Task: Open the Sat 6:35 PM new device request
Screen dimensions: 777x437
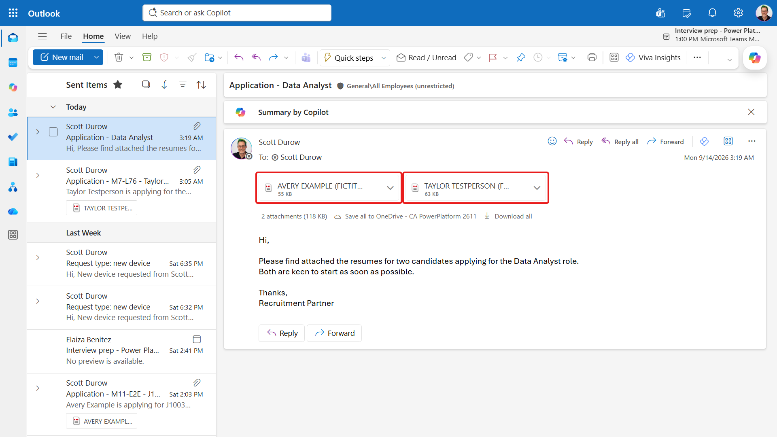Action: tap(121, 264)
